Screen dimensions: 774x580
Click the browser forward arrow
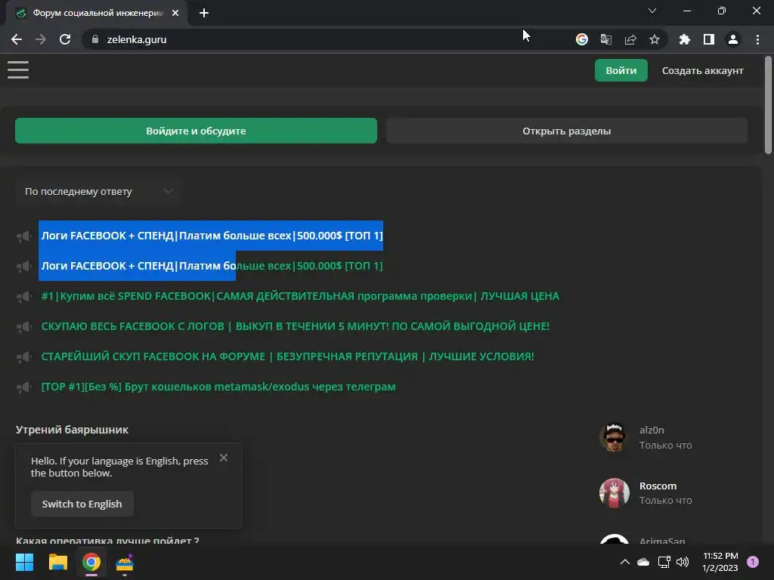pyautogui.click(x=41, y=39)
